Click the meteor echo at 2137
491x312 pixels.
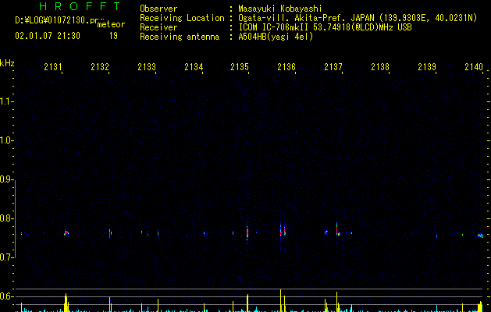[337, 229]
